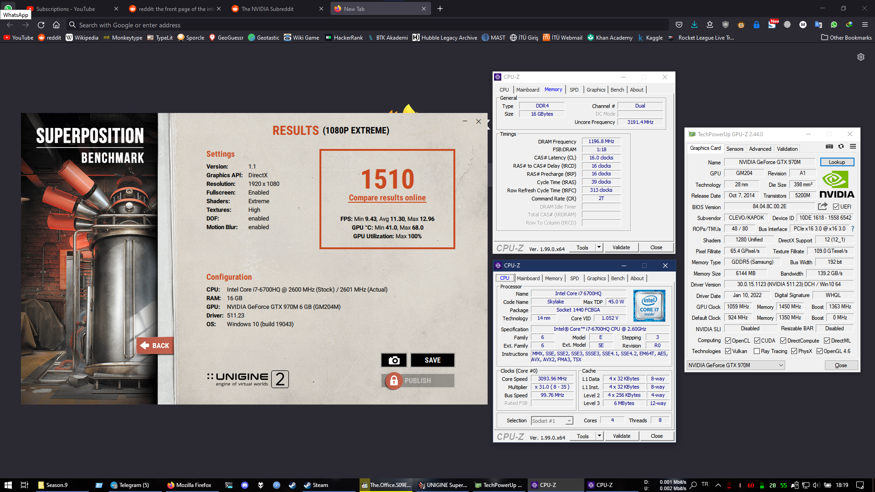Click the Superposition screenshot camera icon
The image size is (875, 492).
[394, 360]
